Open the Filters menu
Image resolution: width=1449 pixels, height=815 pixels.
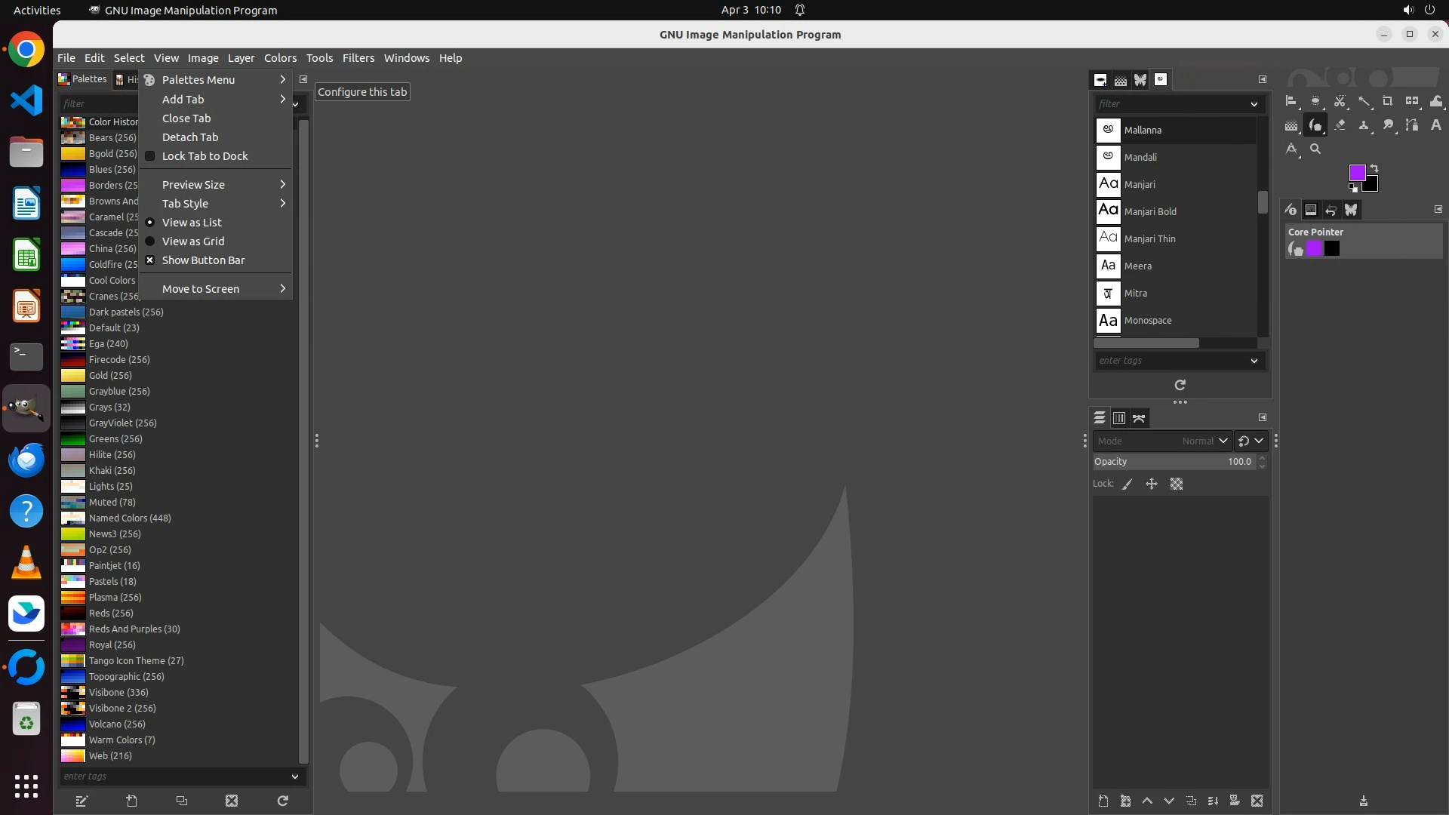(358, 58)
